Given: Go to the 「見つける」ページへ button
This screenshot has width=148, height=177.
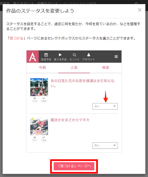Looking at the screenshot, I should [x=74, y=166].
